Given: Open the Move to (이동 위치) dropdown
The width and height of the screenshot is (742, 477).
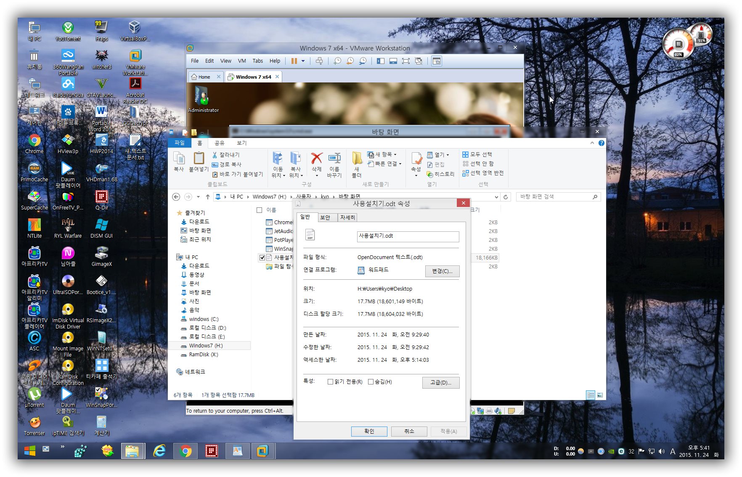Looking at the screenshot, I should point(278,164).
